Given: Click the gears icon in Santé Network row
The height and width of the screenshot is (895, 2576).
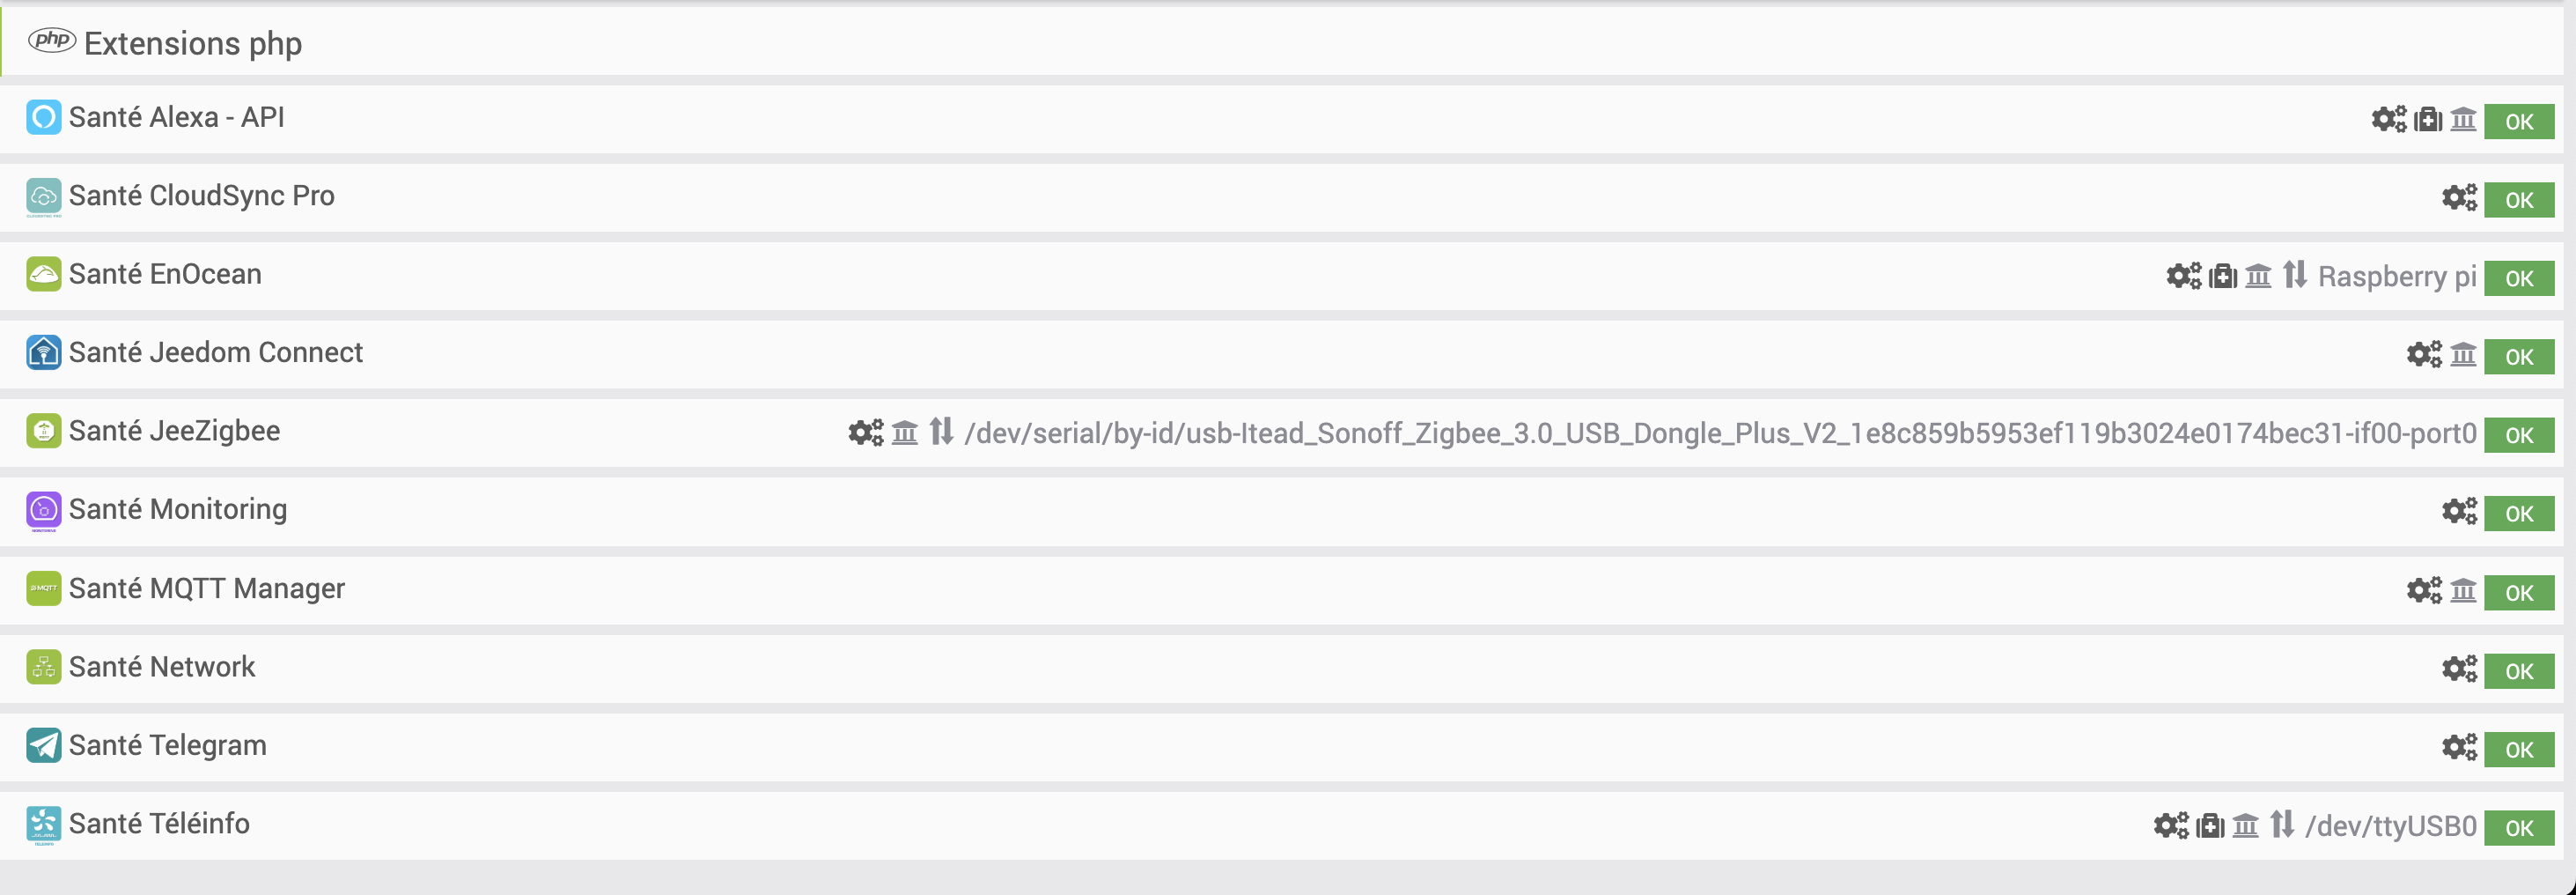Looking at the screenshot, I should coord(2459,669).
